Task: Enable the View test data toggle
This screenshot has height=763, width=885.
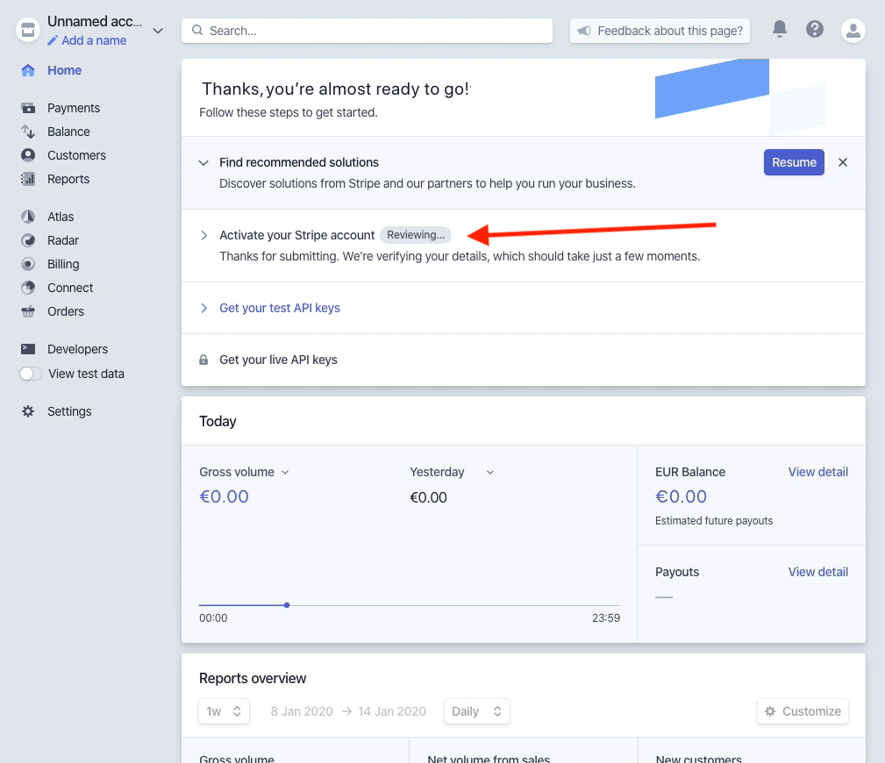Action: [x=31, y=374]
